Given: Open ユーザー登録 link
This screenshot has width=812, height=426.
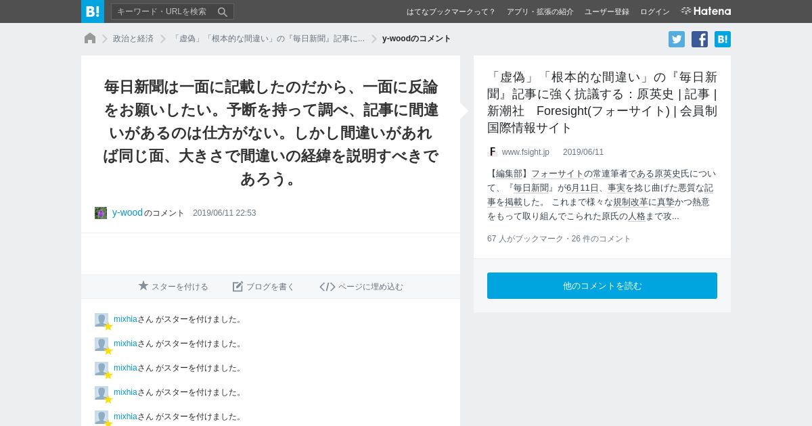Looking at the screenshot, I should coord(607,11).
